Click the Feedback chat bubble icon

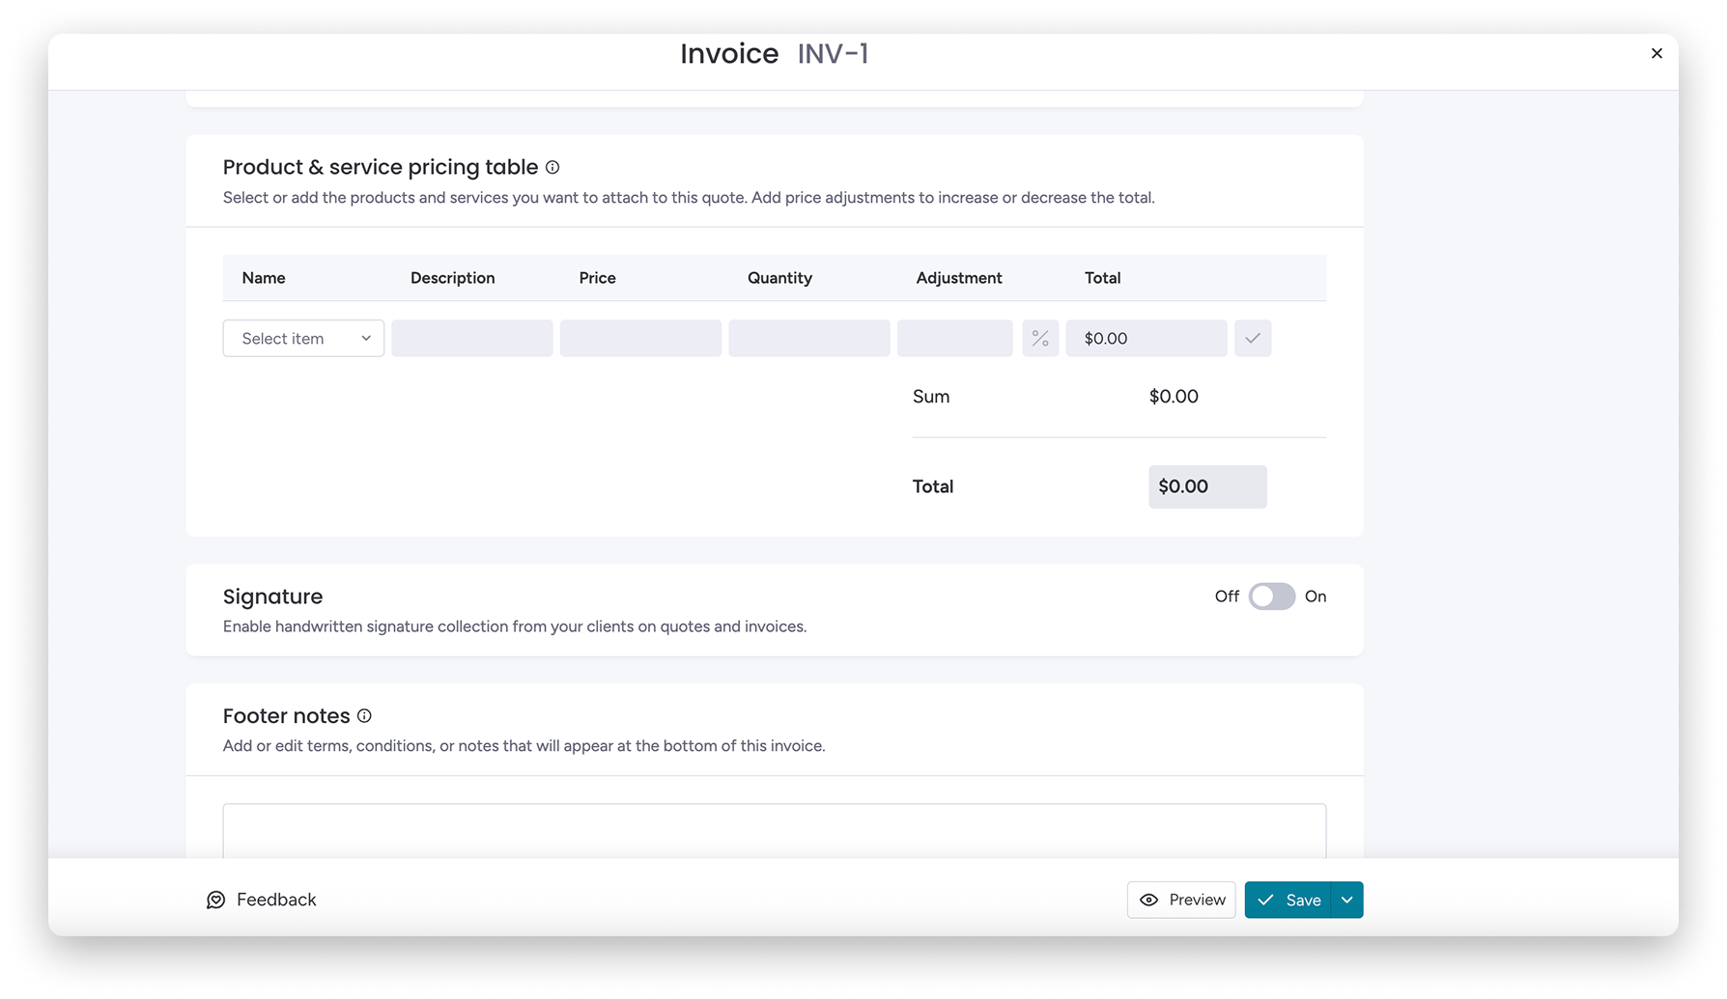[x=216, y=900]
